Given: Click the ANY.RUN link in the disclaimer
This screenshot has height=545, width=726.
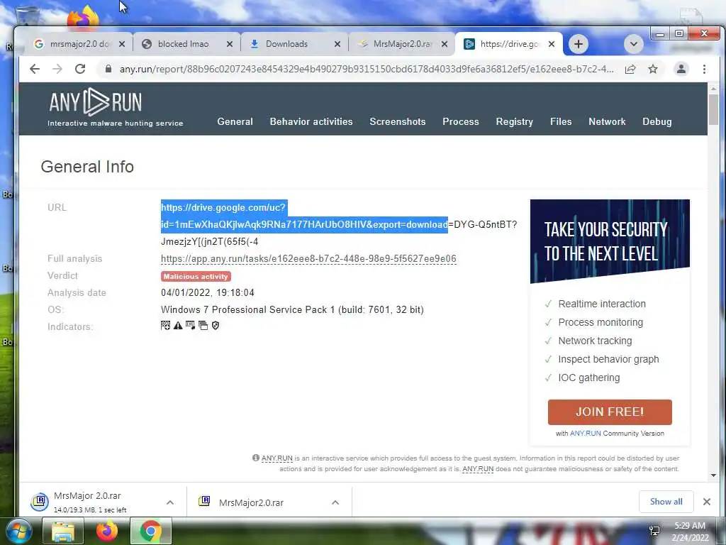Looking at the screenshot, I should (x=277, y=458).
